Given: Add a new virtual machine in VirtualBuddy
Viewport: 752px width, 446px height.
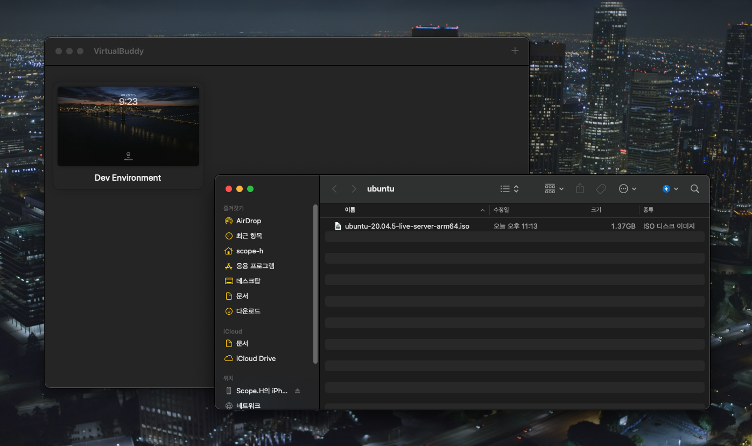Looking at the screenshot, I should 515,51.
